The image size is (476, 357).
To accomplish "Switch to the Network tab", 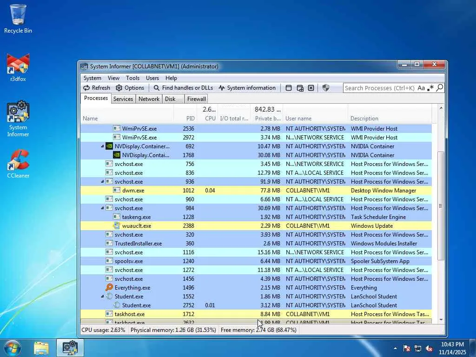I will [149, 99].
